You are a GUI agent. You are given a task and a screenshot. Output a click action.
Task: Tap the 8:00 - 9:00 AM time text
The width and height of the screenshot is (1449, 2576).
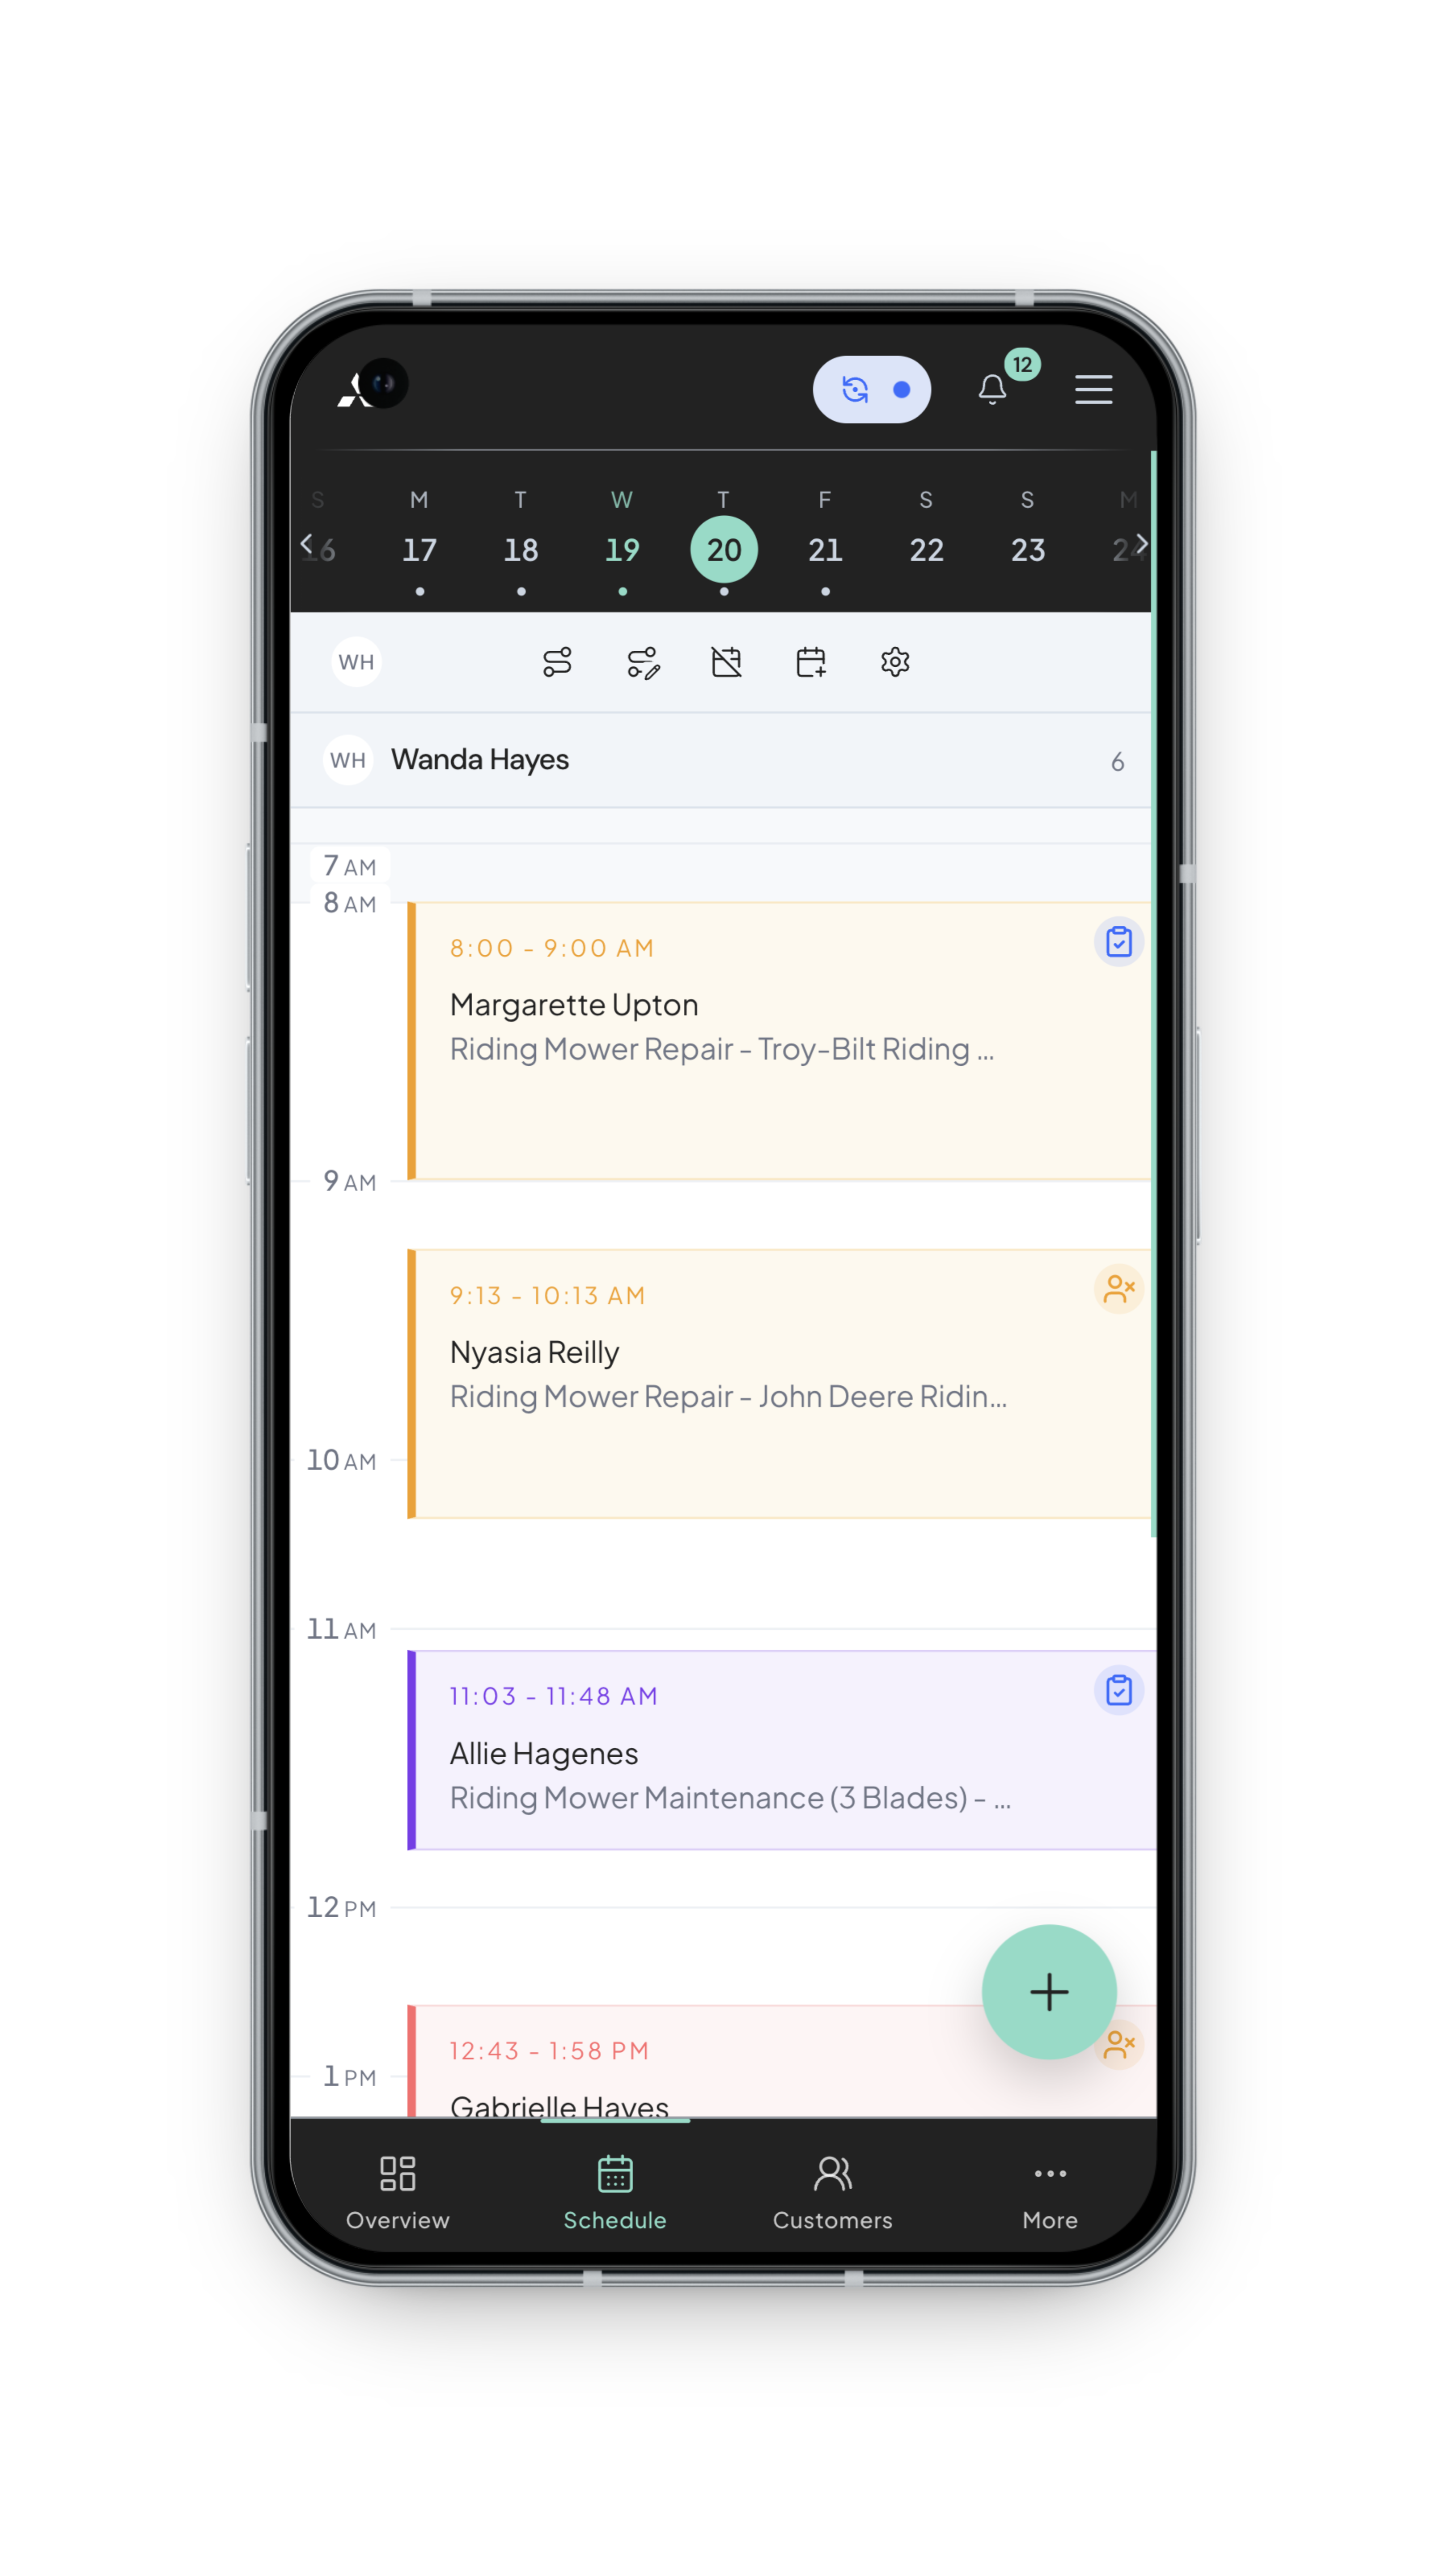[551, 948]
